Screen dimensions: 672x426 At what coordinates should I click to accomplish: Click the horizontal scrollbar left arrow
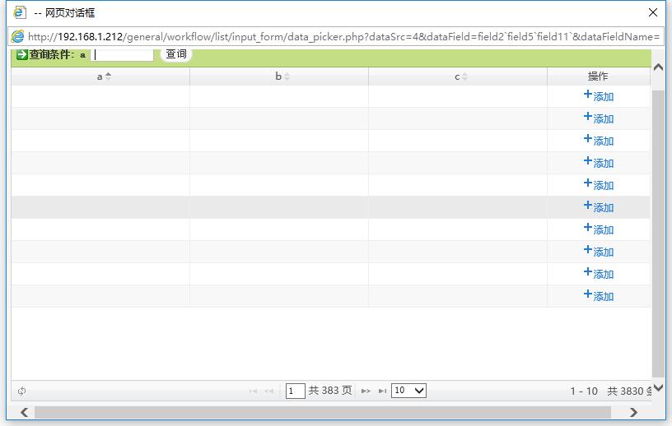pos(23,412)
